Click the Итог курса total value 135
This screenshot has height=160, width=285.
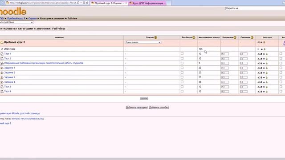click(200, 49)
